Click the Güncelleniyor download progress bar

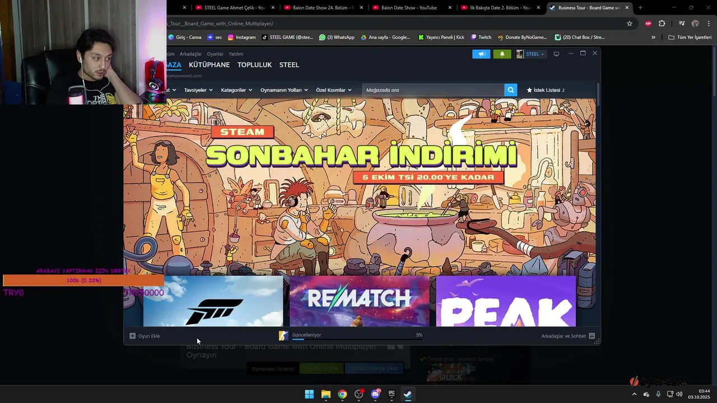point(357,339)
